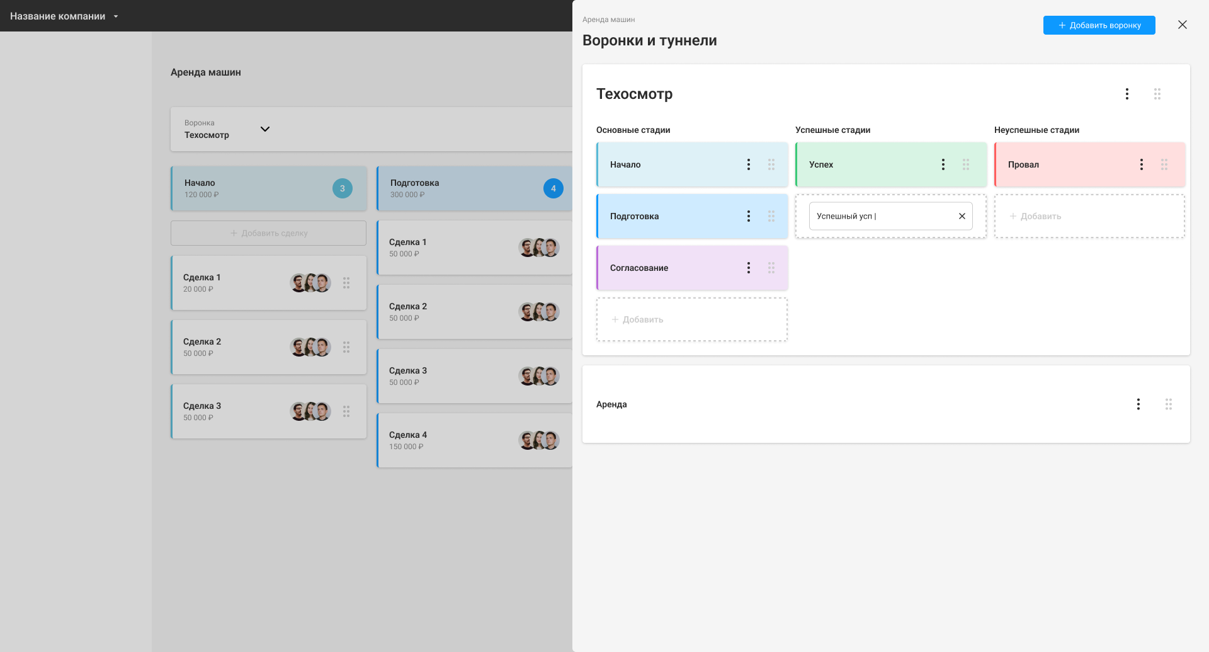Add a new stage under Основные стадии
Image resolution: width=1209 pixels, height=652 pixels.
coord(691,319)
